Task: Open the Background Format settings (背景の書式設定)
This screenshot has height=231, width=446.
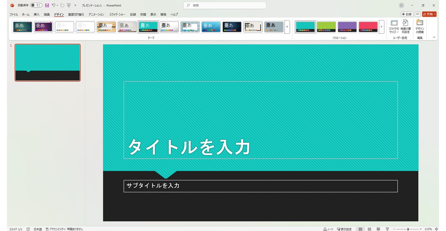Action: [x=405, y=27]
